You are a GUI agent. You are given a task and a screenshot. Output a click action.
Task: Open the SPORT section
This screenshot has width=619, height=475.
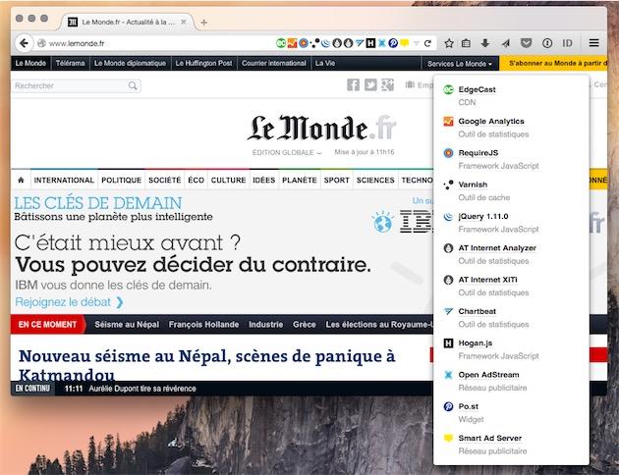pyautogui.click(x=336, y=181)
